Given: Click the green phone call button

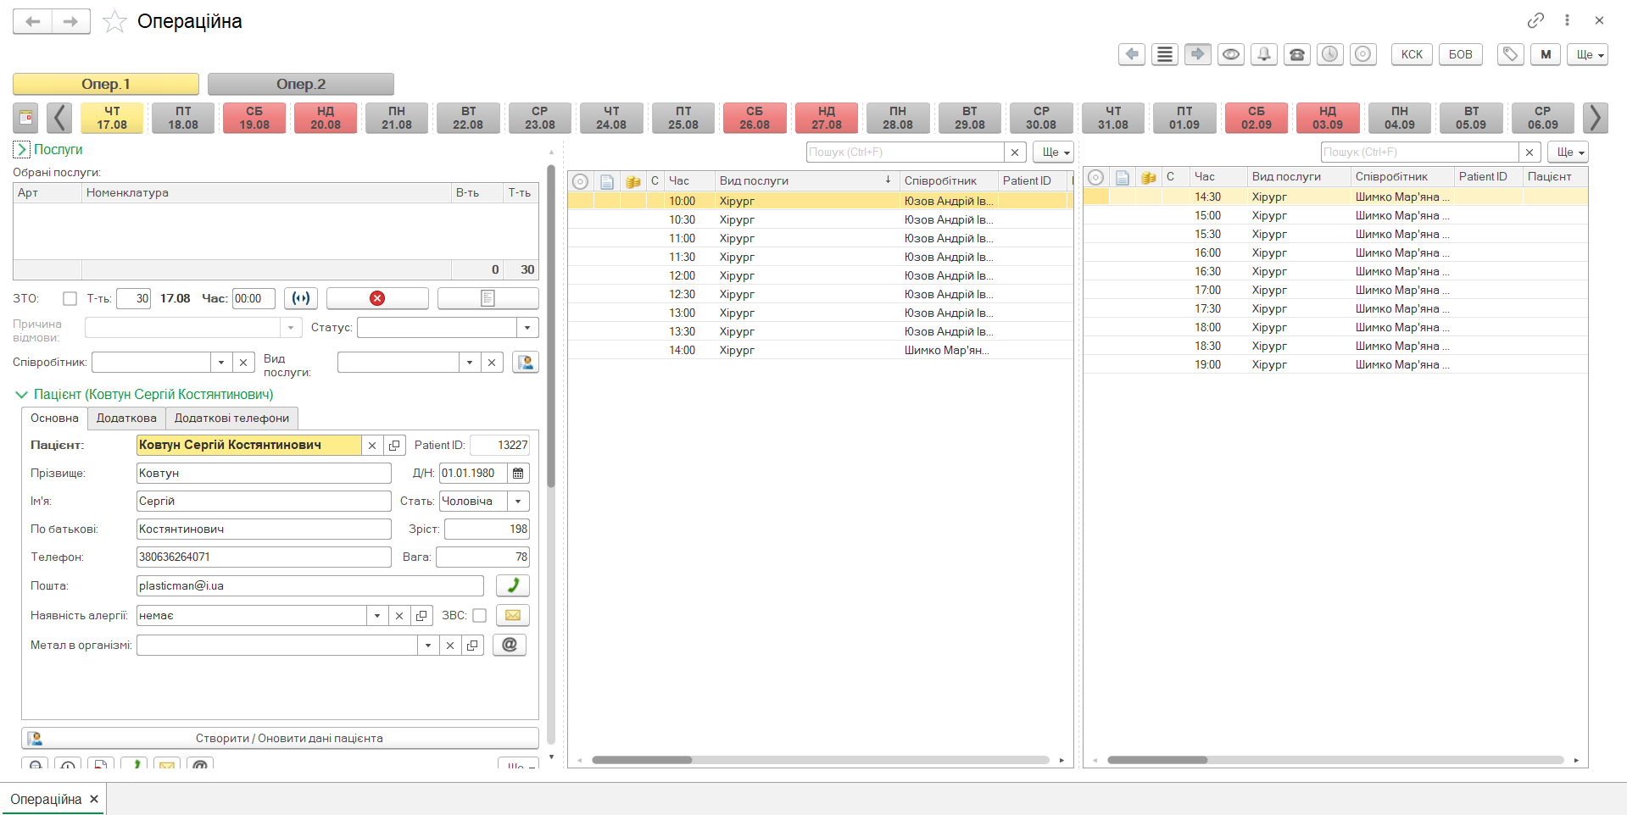Looking at the screenshot, I should pyautogui.click(x=513, y=585).
